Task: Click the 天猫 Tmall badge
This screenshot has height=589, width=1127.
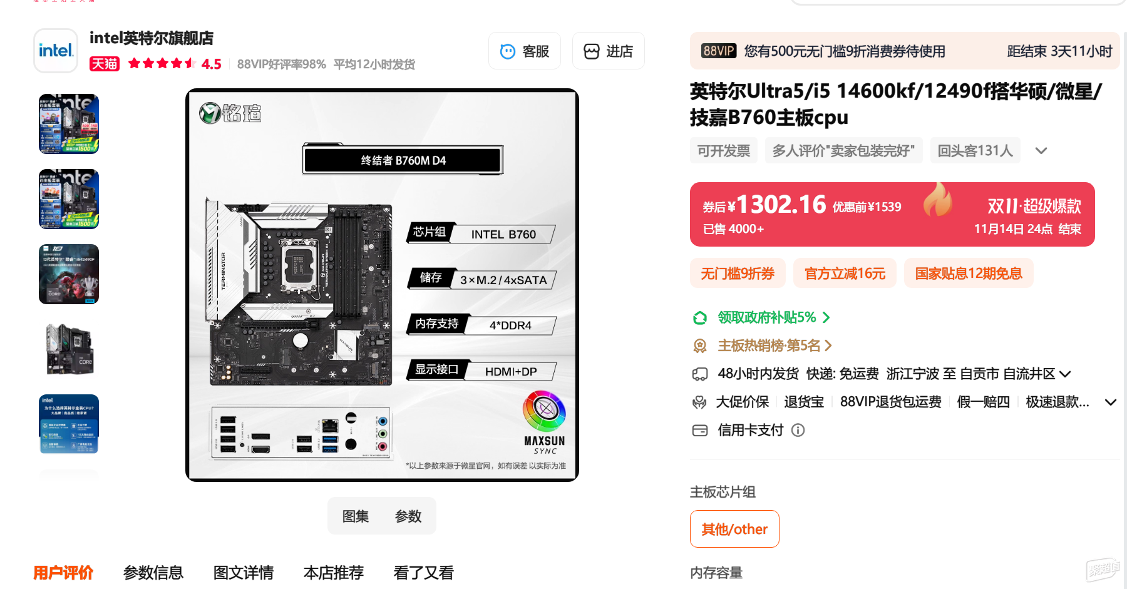Action: point(105,64)
